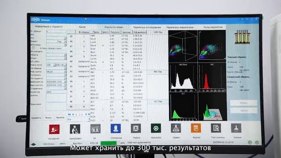Click the Режим button in right panel
This screenshot has height=158, width=281.
pyautogui.click(x=244, y=103)
